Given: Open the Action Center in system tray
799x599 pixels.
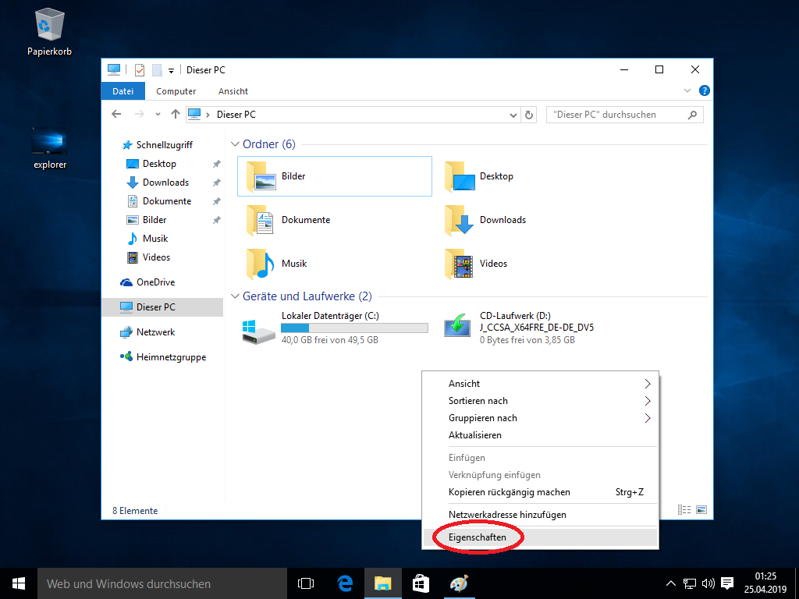Looking at the screenshot, I should 727,583.
